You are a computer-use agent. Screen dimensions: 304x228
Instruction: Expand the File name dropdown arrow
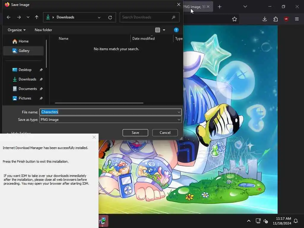[x=179, y=112]
